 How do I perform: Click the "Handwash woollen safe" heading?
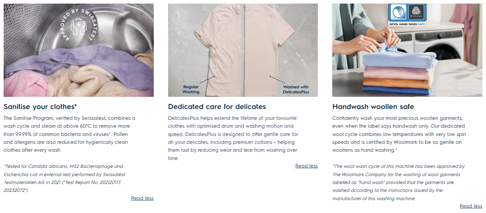[x=373, y=106]
